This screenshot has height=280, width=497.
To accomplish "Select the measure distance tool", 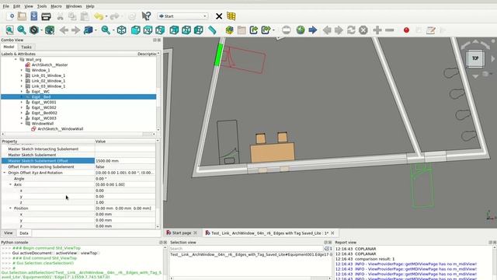I will (212, 30).
